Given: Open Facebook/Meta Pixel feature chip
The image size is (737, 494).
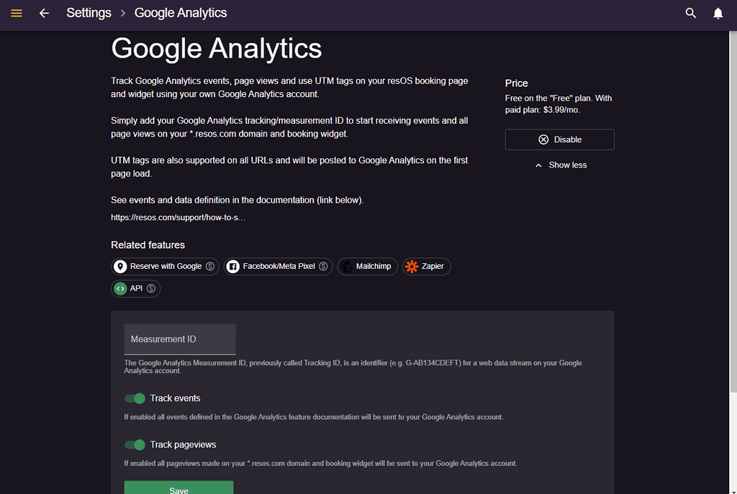Looking at the screenshot, I should pyautogui.click(x=279, y=266).
